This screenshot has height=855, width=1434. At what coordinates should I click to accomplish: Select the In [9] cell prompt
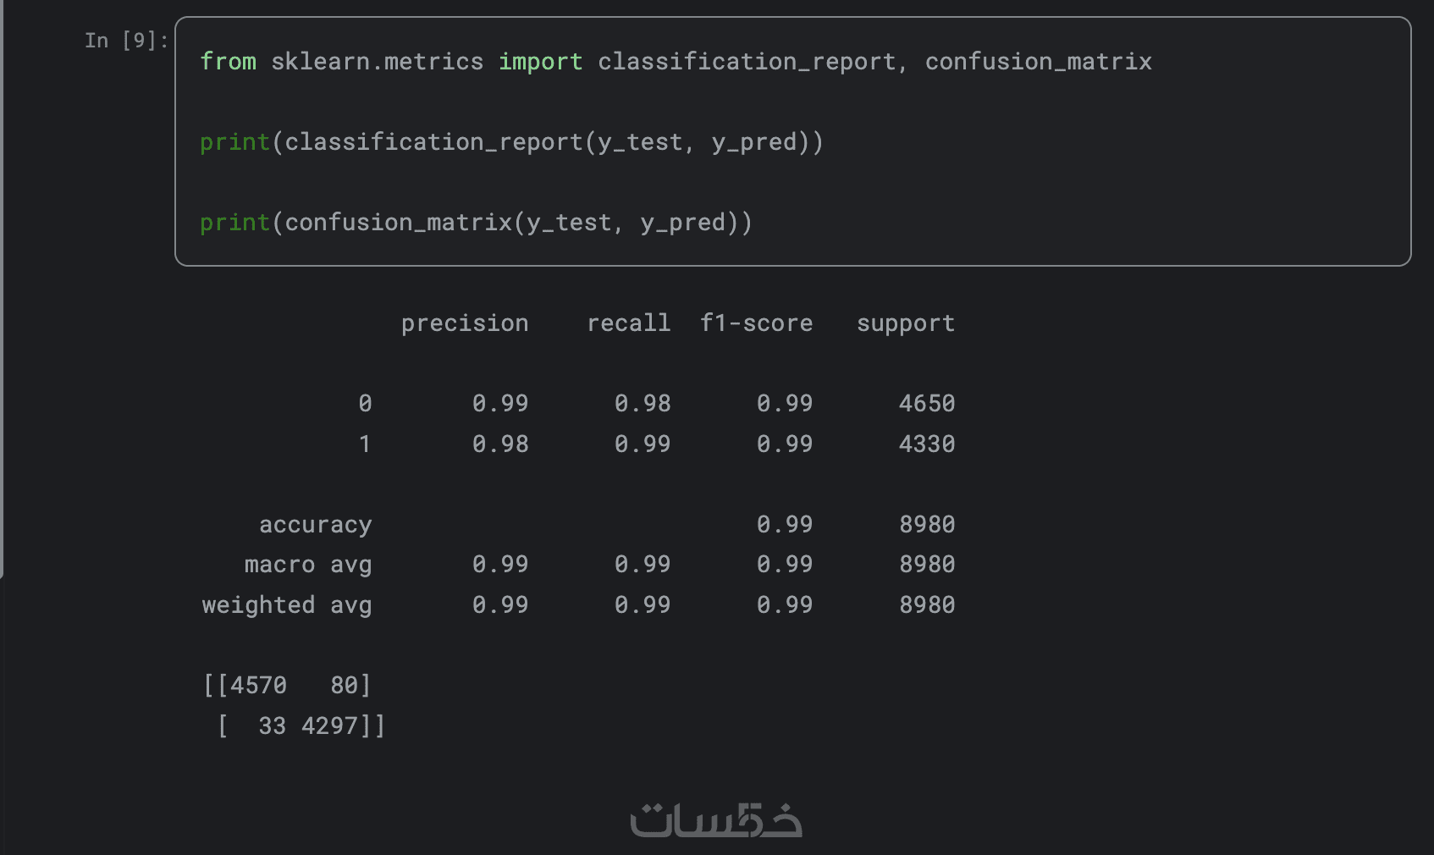pos(126,41)
